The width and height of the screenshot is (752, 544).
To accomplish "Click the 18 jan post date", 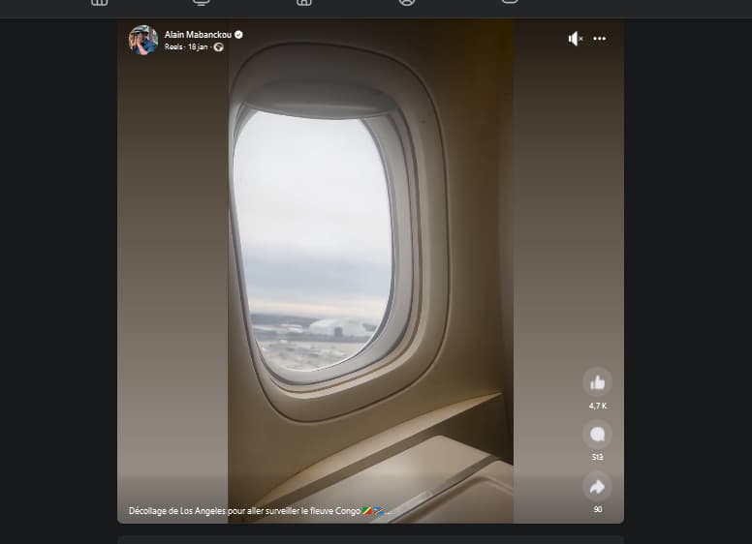I will click(198, 46).
